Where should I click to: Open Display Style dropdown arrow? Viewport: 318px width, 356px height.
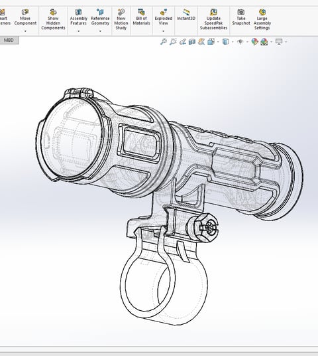[233, 42]
